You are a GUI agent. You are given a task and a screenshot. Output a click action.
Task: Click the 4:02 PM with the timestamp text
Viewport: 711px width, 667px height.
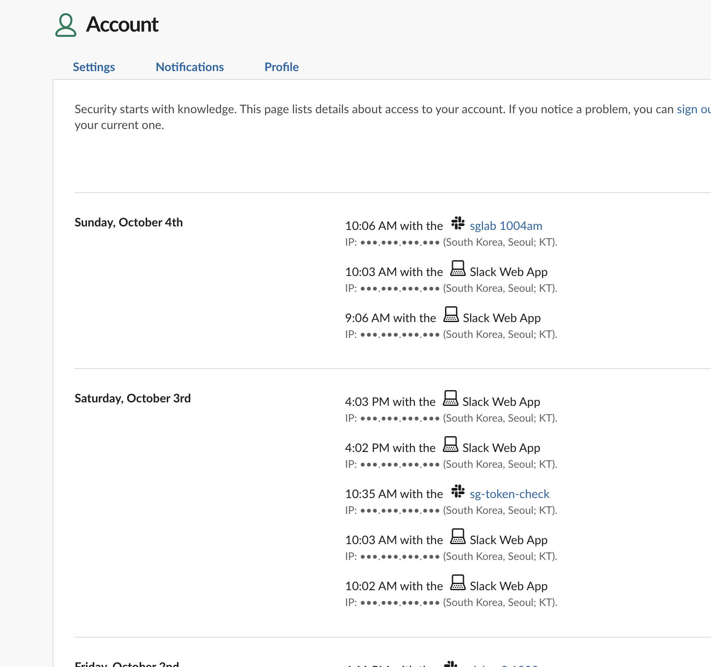(x=390, y=448)
